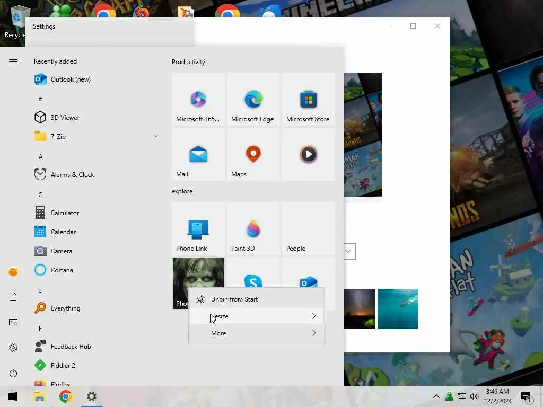
Task: Click the Productivity group header
Action: pyautogui.click(x=188, y=62)
